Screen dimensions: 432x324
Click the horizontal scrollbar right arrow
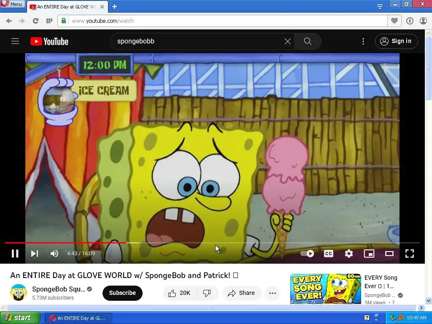click(421, 308)
